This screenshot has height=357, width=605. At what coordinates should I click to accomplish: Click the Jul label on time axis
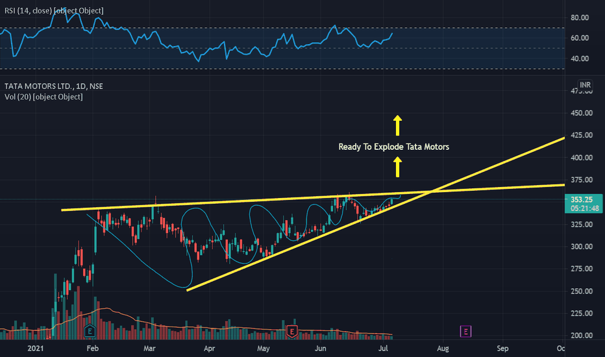coord(383,349)
